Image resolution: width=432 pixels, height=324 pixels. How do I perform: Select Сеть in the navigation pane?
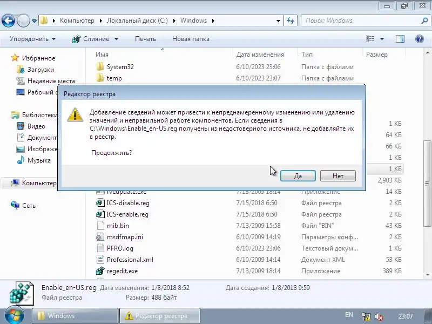pyautogui.click(x=29, y=206)
